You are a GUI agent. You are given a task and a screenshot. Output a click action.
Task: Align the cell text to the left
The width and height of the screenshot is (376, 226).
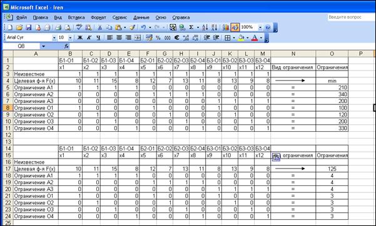click(x=110, y=37)
